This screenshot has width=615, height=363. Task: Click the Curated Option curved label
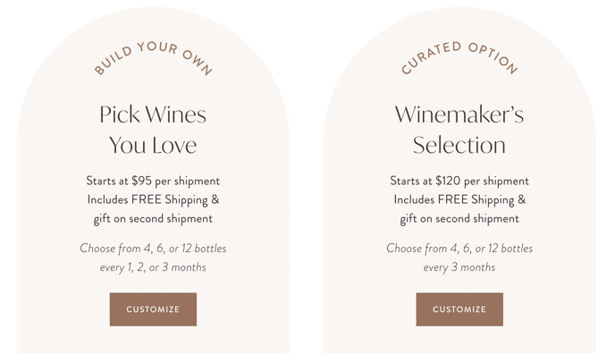[x=459, y=58]
